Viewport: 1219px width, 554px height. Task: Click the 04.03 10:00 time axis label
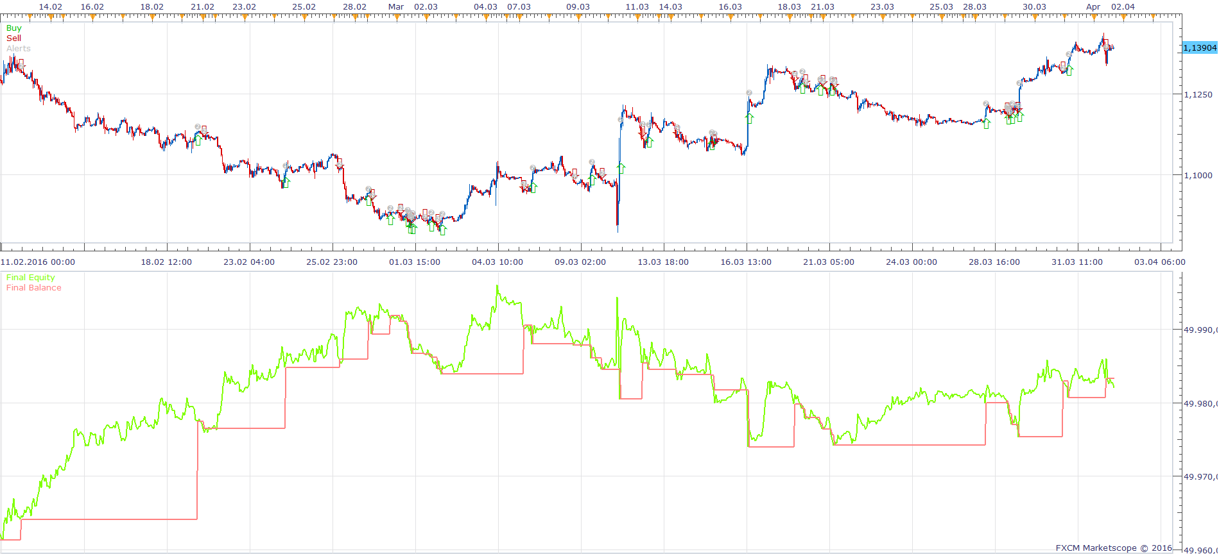[x=497, y=262]
